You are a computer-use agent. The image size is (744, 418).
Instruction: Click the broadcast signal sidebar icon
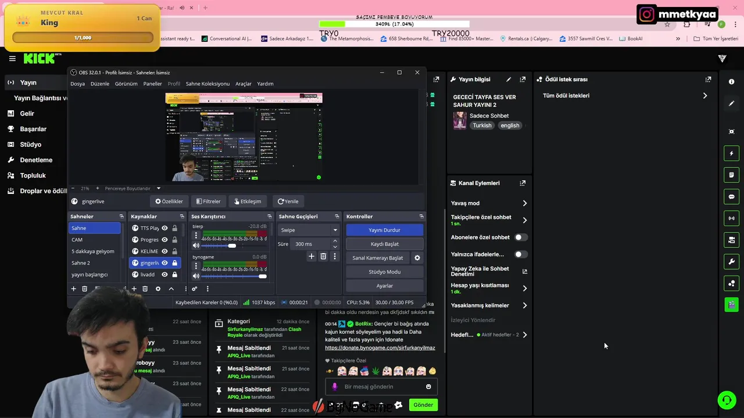[731, 218]
